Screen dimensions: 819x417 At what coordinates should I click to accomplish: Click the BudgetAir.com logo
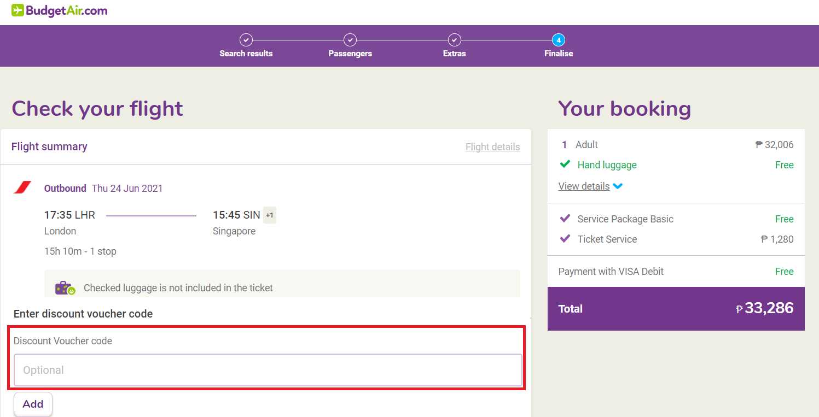(x=59, y=10)
